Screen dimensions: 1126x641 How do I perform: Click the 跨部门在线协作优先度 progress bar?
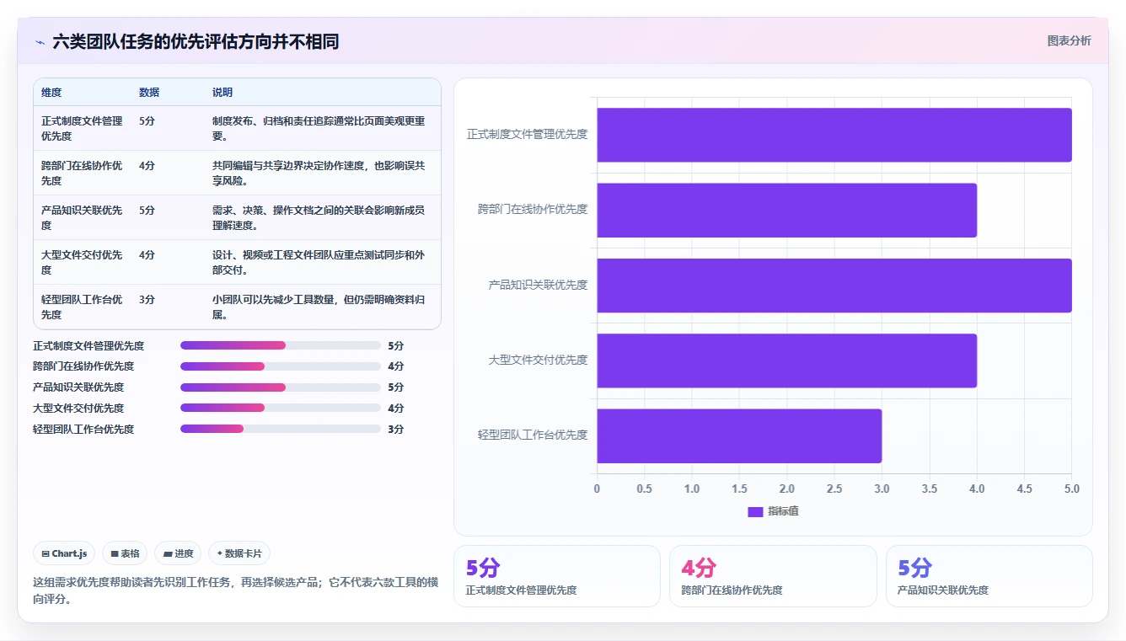tap(281, 366)
